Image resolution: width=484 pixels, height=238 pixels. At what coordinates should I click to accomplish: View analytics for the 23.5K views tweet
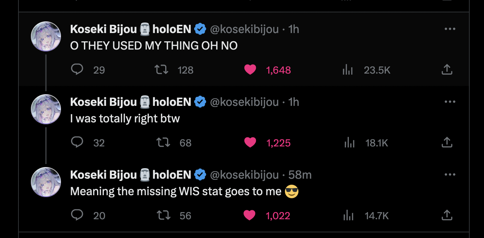[348, 70]
